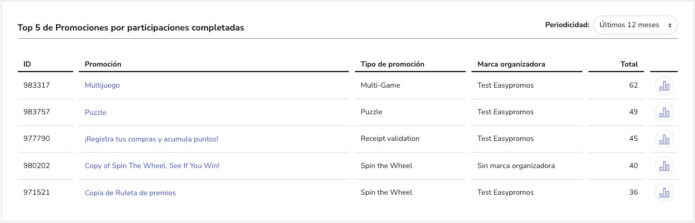The image size is (695, 223).
Task: Click the arrows on Últimos 12 meses selector
Action: (x=670, y=25)
